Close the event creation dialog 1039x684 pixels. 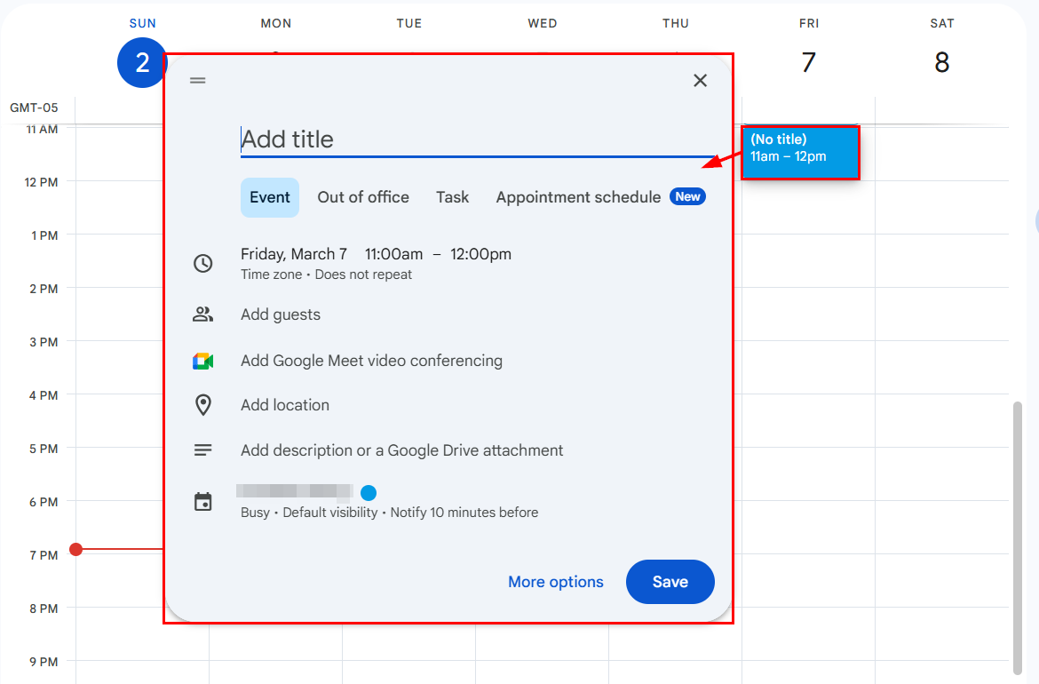(700, 80)
